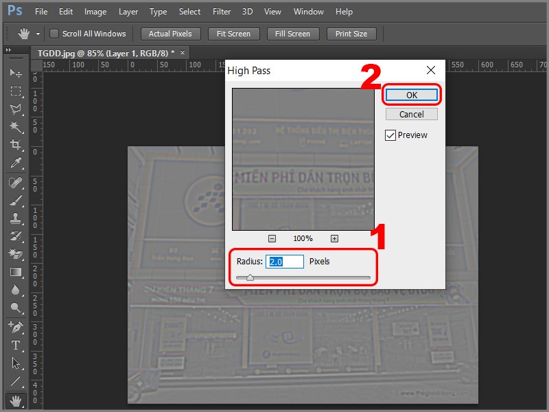Choose the Clone Stamp tool
549x412 pixels.
click(15, 218)
